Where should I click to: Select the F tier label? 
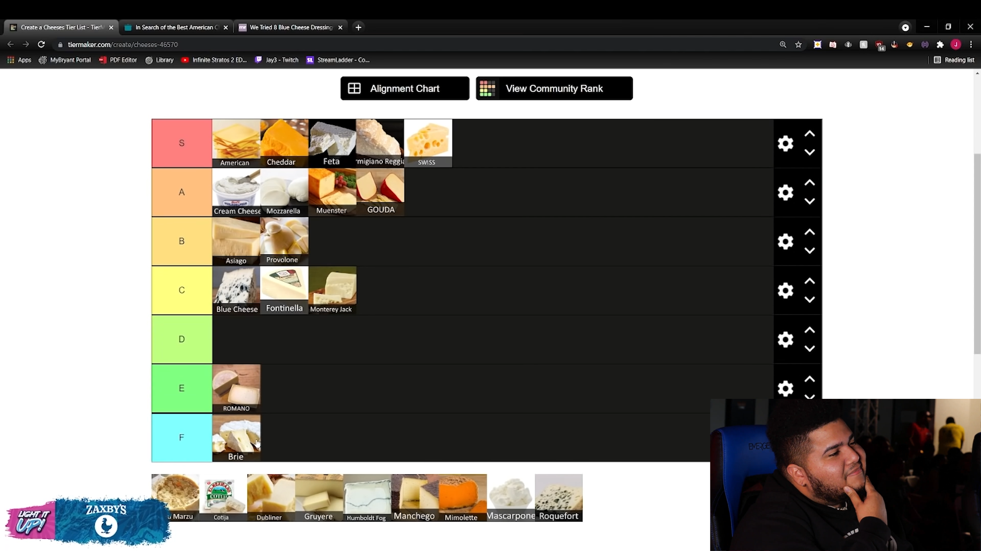pos(182,438)
